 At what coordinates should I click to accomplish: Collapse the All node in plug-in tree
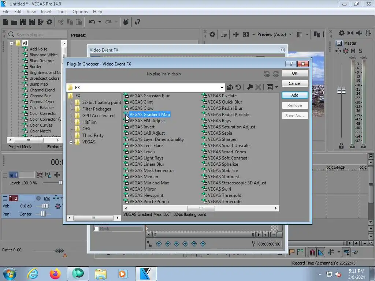tap(11, 44)
